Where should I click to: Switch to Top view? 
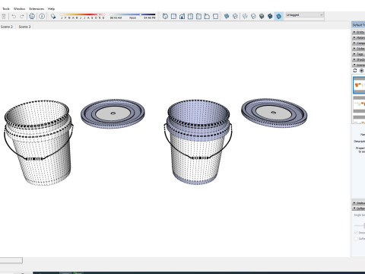173,17
